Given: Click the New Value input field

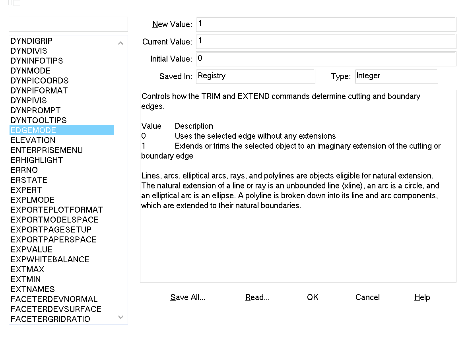Looking at the screenshot, I should (326, 24).
